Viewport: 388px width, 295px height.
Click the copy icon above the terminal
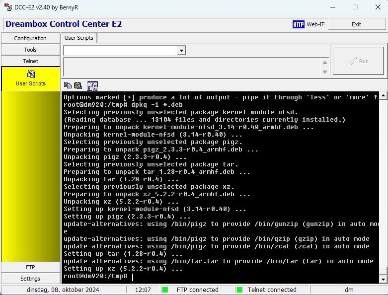tap(68, 85)
